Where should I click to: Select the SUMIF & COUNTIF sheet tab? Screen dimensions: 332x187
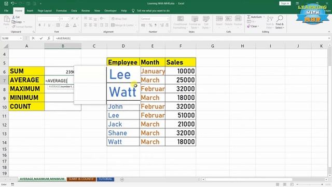click(81, 179)
